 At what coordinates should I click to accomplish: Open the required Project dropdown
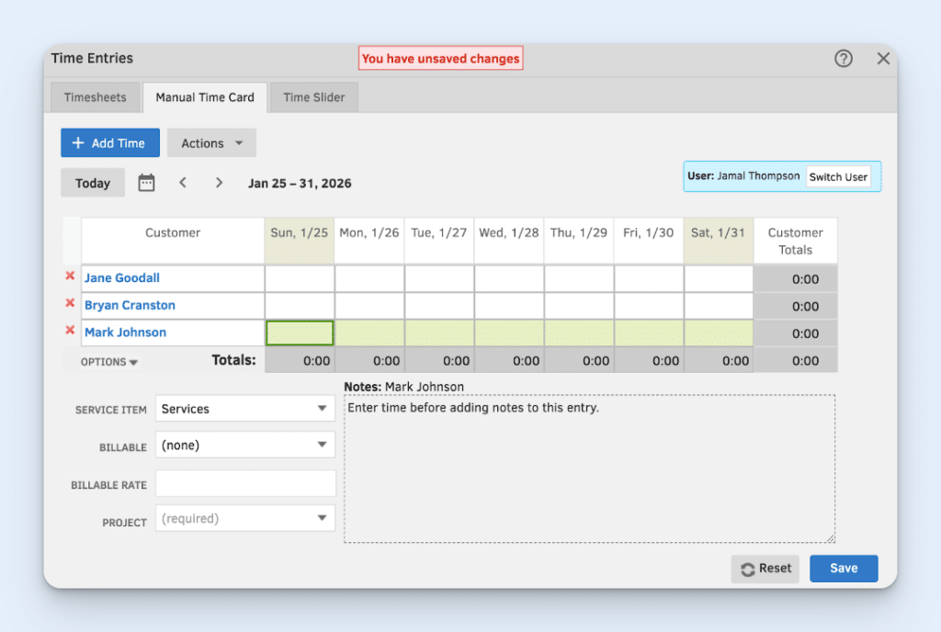pyautogui.click(x=244, y=517)
